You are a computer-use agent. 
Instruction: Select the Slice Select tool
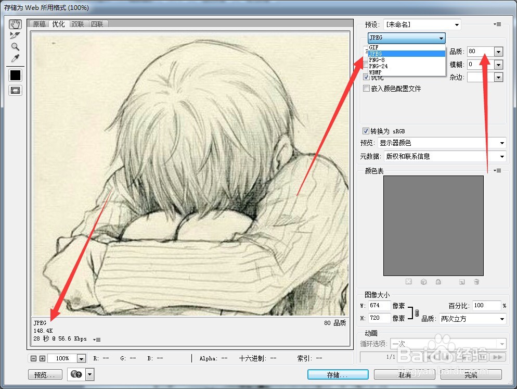[15, 35]
